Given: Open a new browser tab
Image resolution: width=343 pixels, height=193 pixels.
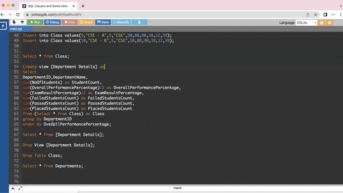Looking at the screenshot, I should click(83, 6).
